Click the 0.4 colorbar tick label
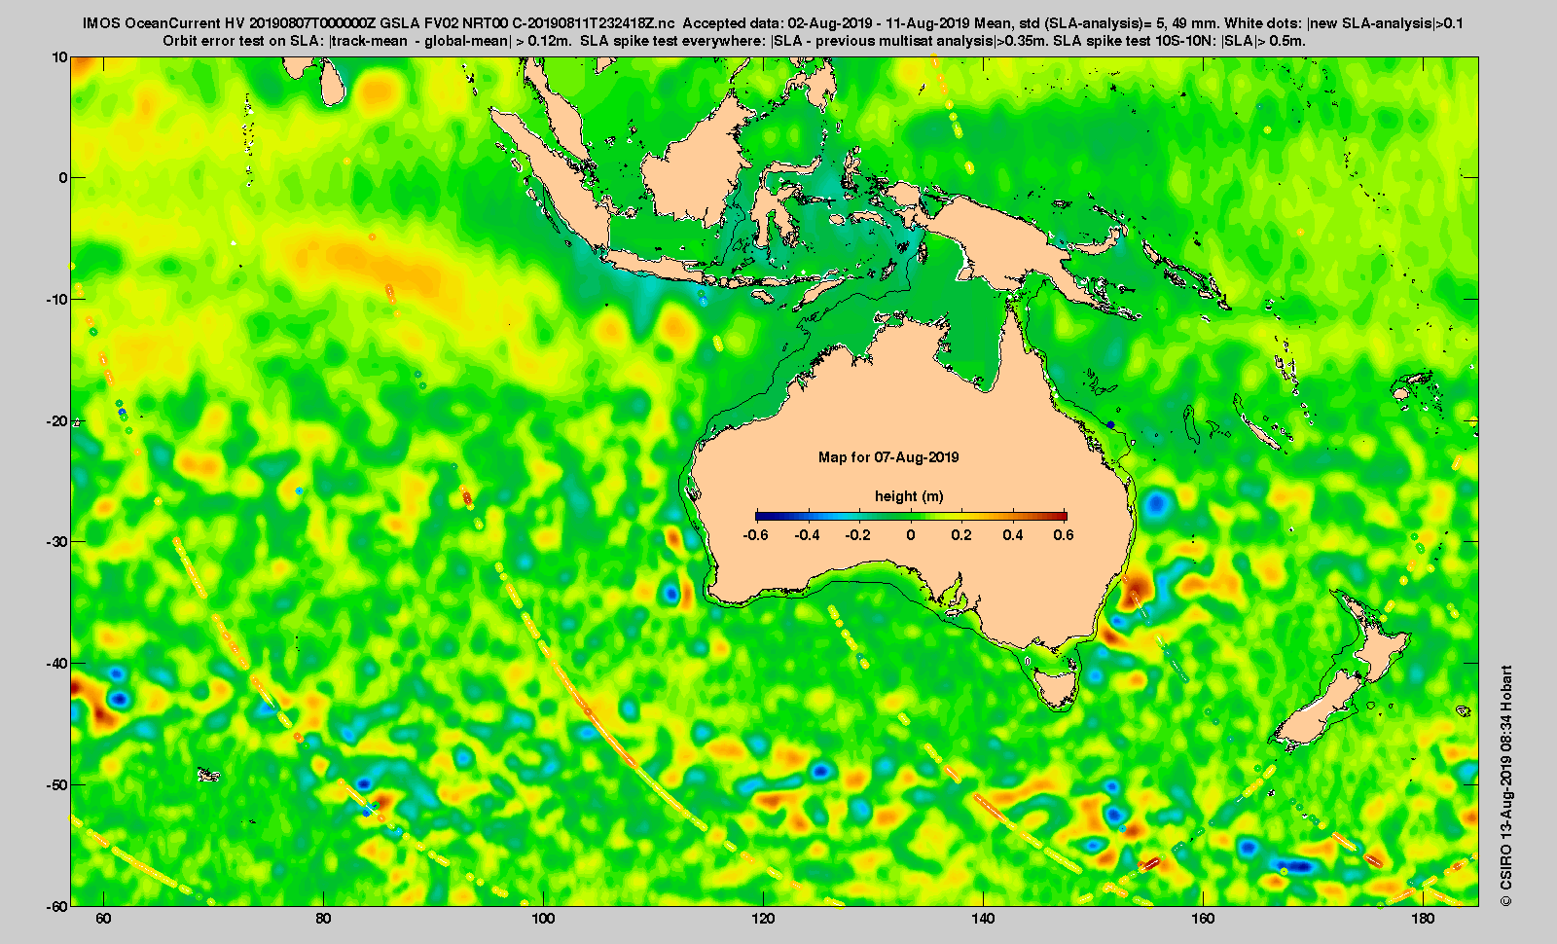1557x944 pixels. [x=1013, y=535]
